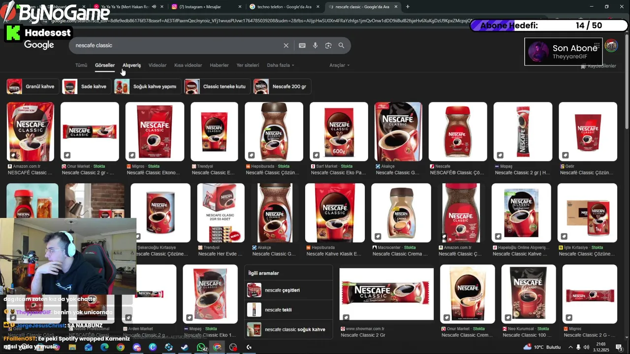Viewport: 630px width, 354px height.
Task: Switch to the Tümü tab
Action: pyautogui.click(x=81, y=65)
